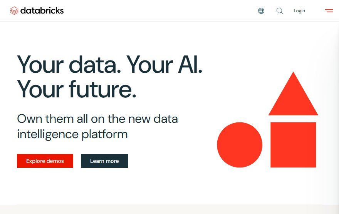The height and width of the screenshot is (214, 339).
Task: Click the "Your data." headline words
Action: pos(69,64)
